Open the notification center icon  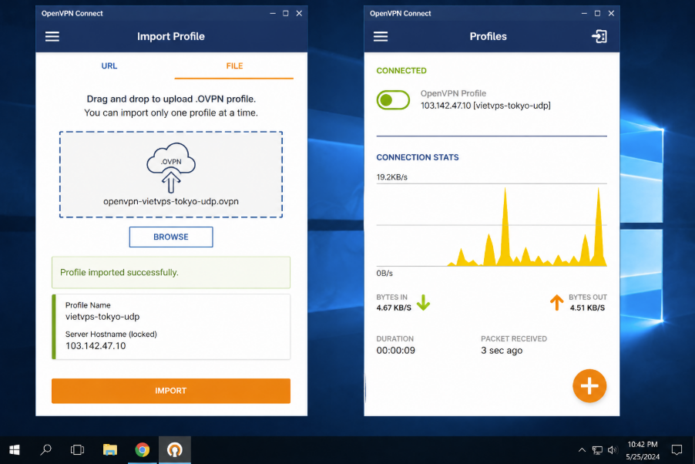(677, 450)
